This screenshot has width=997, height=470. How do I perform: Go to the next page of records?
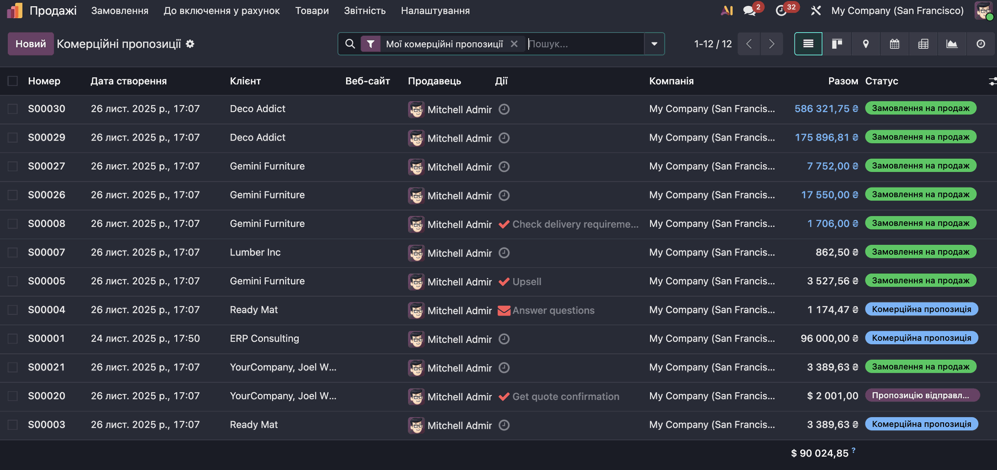click(x=772, y=44)
